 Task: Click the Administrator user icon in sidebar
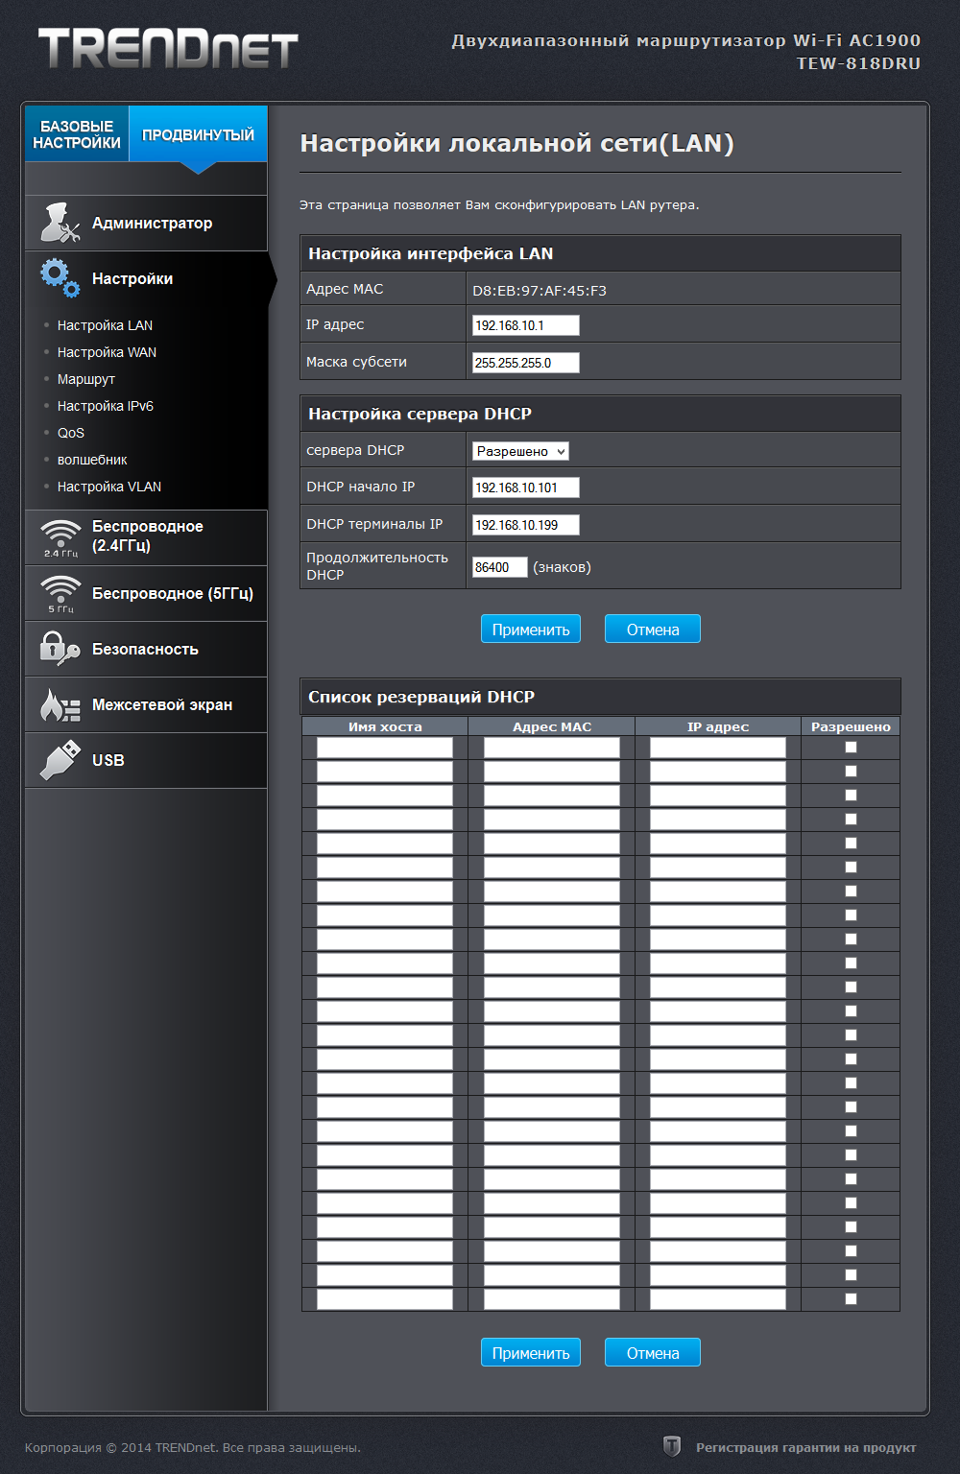click(60, 223)
